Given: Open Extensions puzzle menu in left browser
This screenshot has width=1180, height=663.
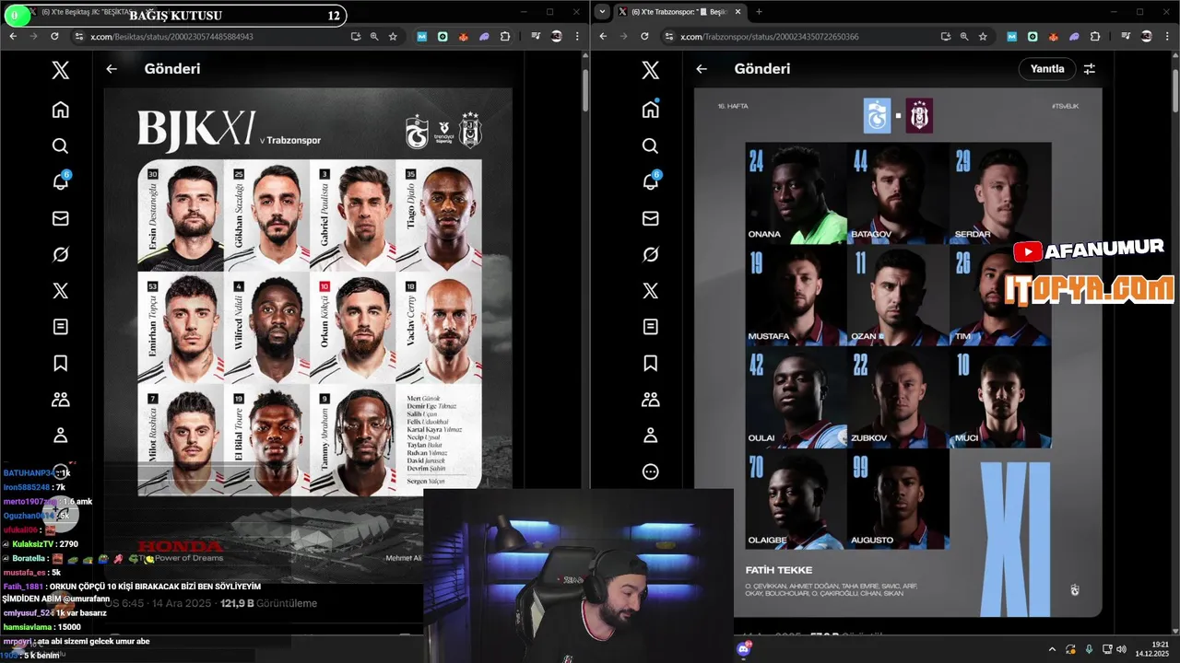Looking at the screenshot, I should coord(505,36).
